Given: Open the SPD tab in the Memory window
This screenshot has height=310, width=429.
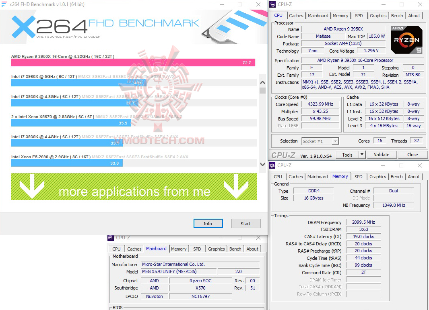Looking at the screenshot, I should (359, 176).
